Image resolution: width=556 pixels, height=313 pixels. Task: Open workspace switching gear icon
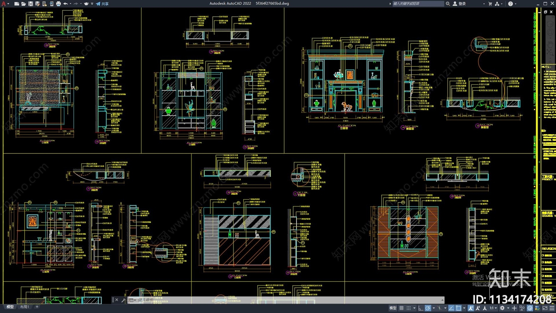[x=502, y=308]
